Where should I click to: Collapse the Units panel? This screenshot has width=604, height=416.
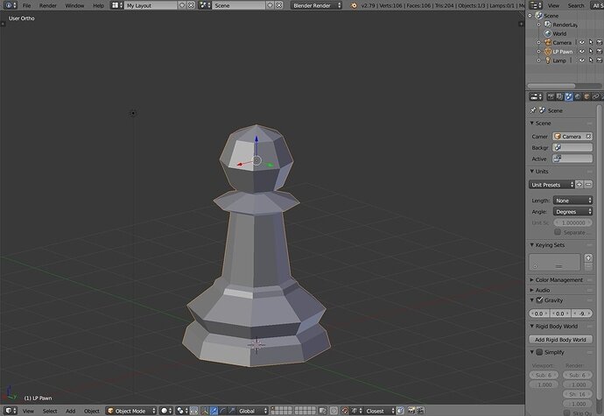[x=532, y=171]
